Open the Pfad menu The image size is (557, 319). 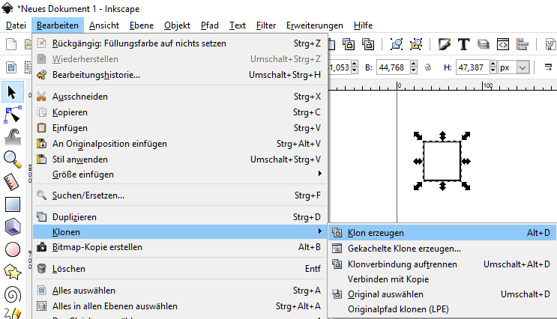(210, 25)
